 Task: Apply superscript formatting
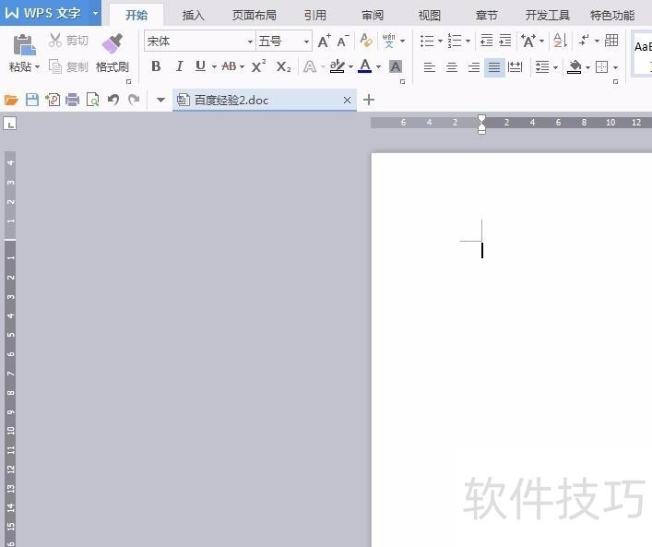click(x=259, y=66)
